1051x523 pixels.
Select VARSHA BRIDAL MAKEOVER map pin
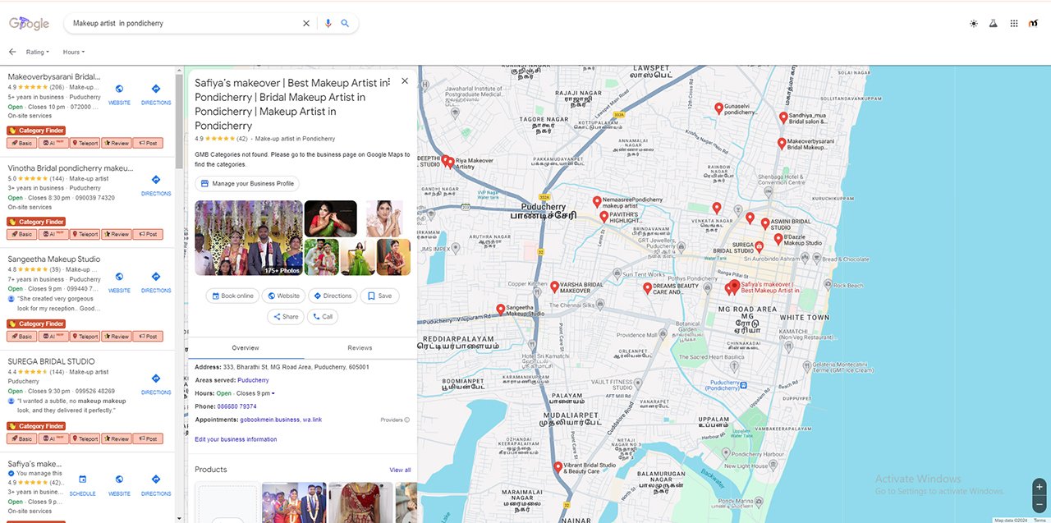(554, 287)
